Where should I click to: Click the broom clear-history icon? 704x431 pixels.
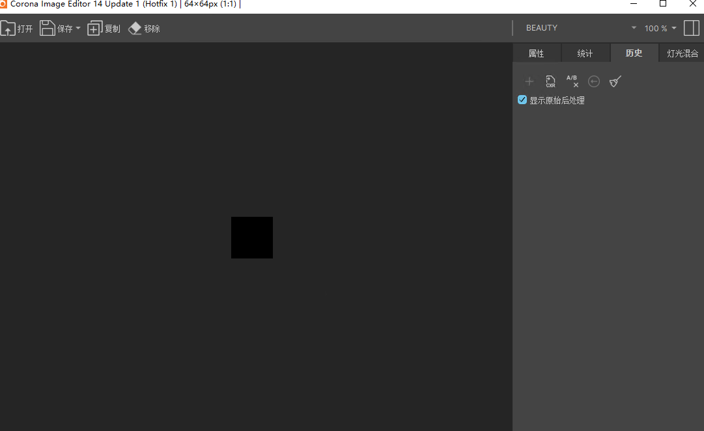pyautogui.click(x=615, y=81)
